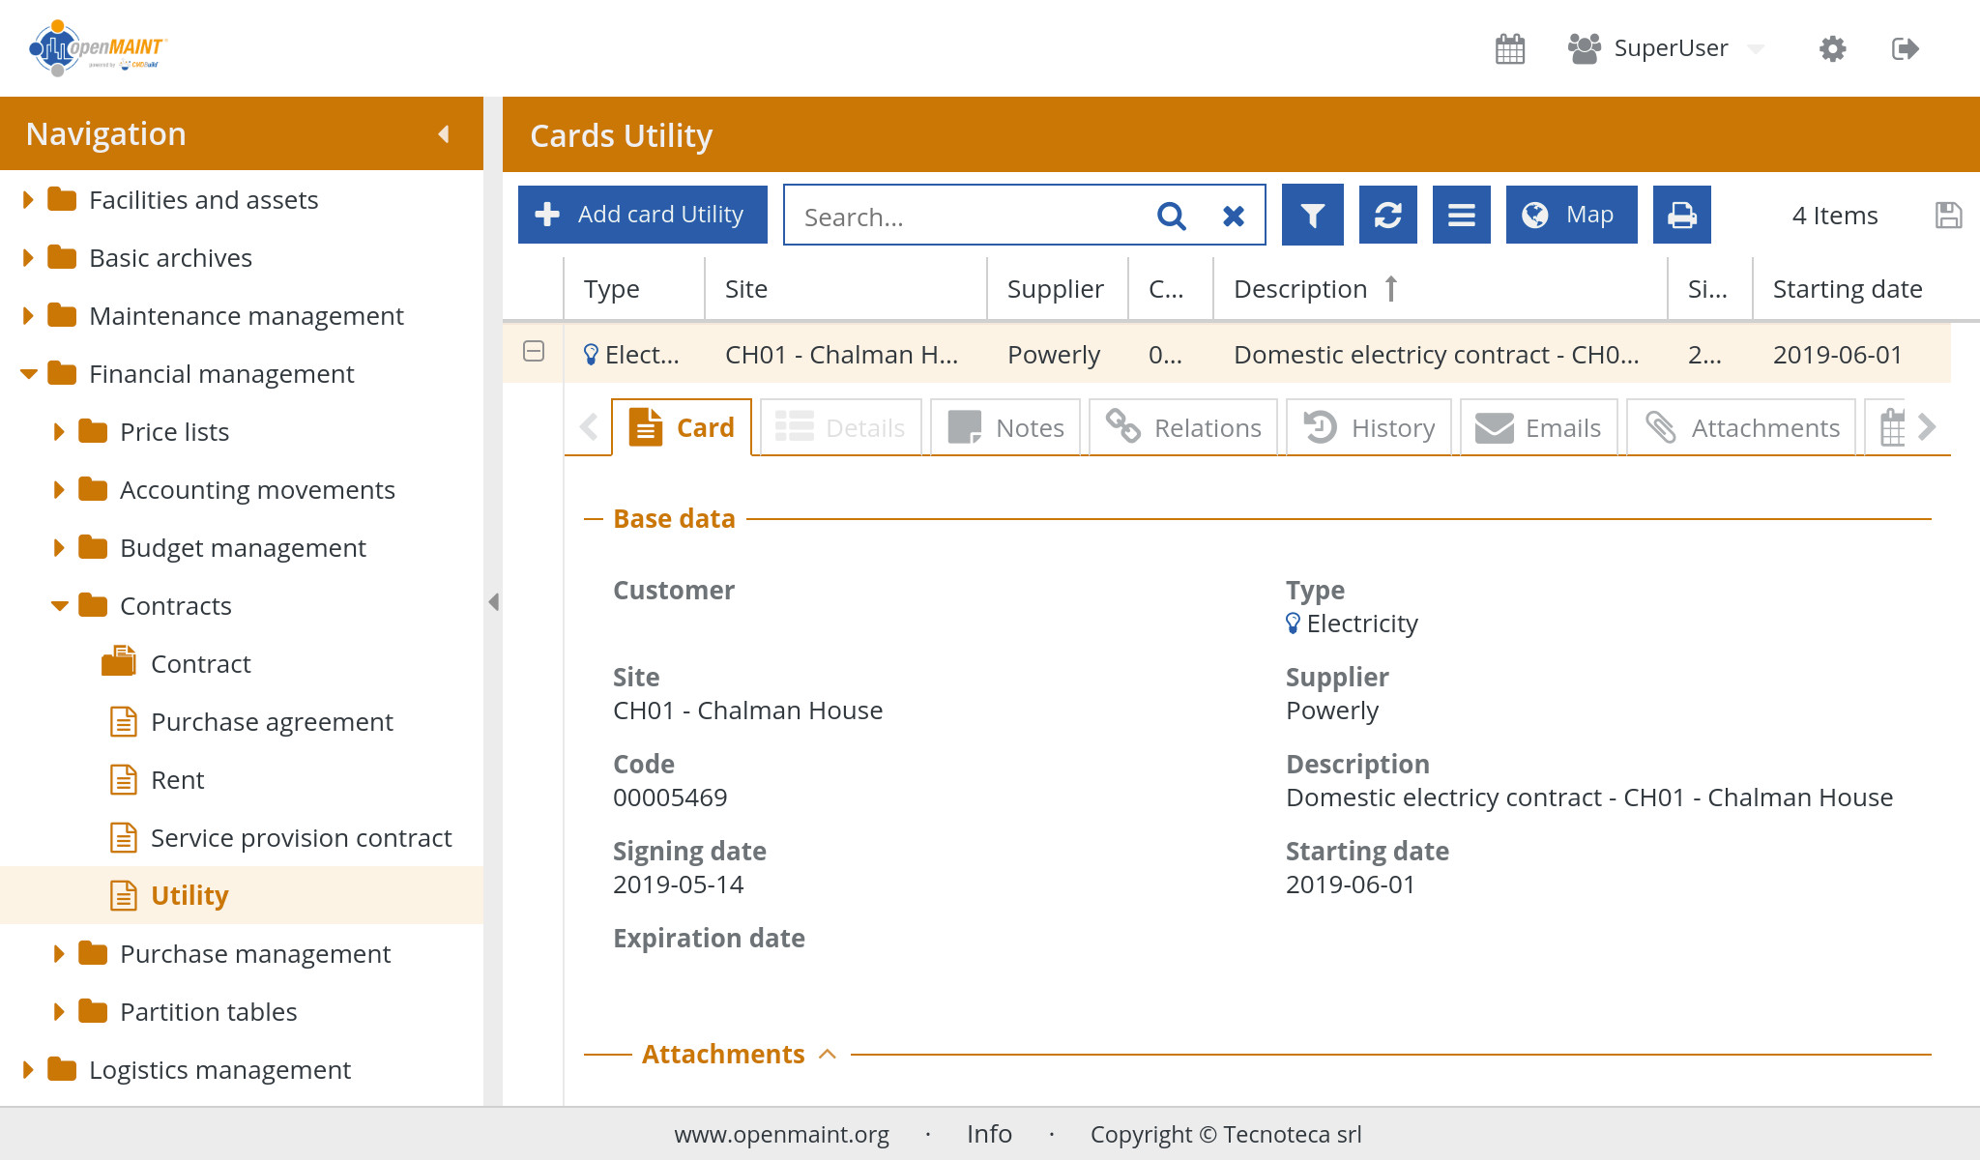Screen dimensions: 1980x1160
Task: Open administration settings gear icon
Action: (1832, 48)
